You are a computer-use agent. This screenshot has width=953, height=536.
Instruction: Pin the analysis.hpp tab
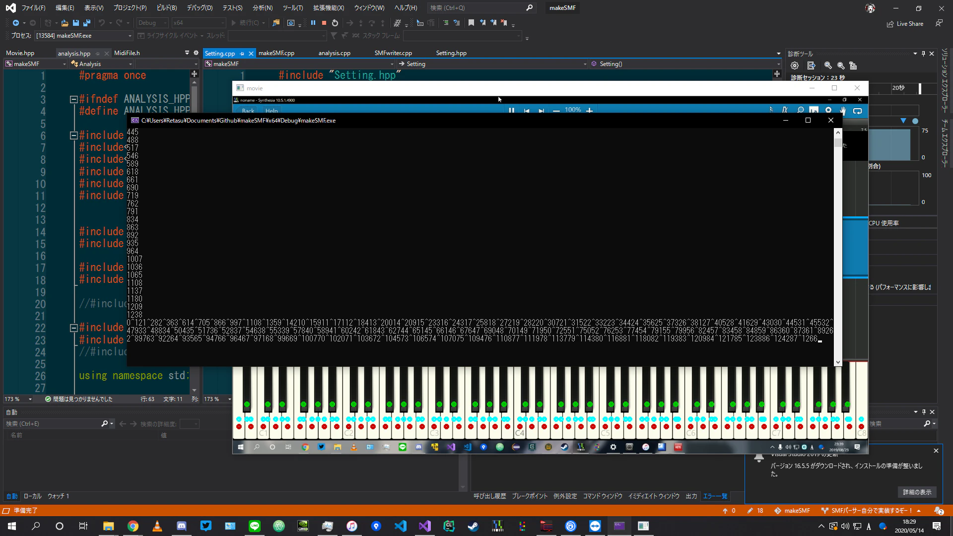click(98, 53)
